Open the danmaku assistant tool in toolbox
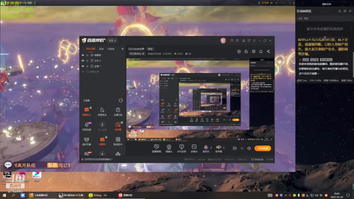The height and width of the screenshot is (199, 354). pyautogui.click(x=87, y=111)
